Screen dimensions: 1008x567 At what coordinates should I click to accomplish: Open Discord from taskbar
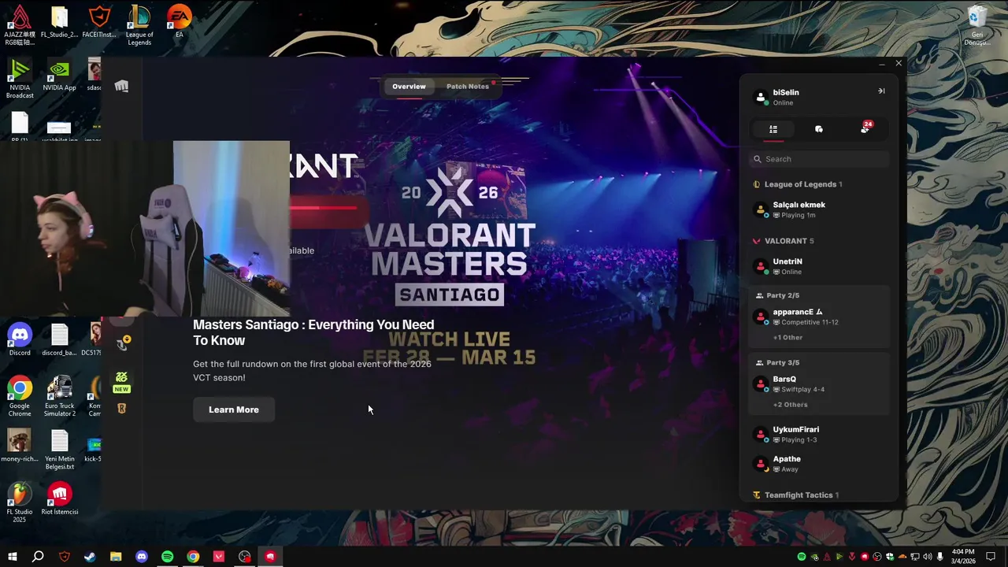coord(142,557)
